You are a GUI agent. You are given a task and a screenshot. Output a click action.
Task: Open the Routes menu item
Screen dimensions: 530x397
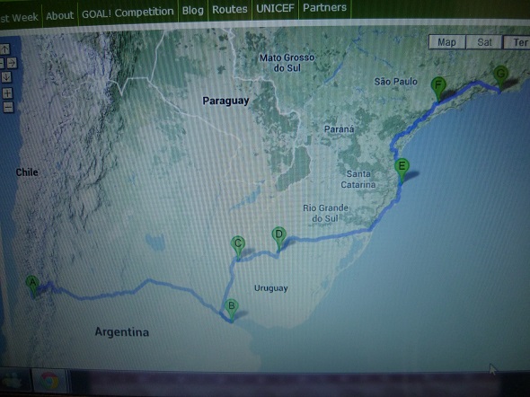point(230,10)
